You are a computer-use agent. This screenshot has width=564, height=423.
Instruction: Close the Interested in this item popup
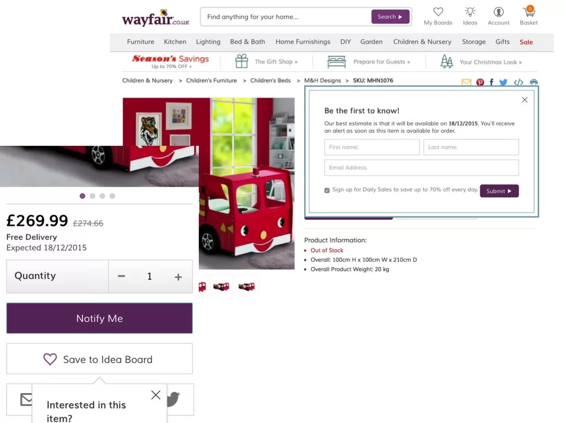[156, 395]
